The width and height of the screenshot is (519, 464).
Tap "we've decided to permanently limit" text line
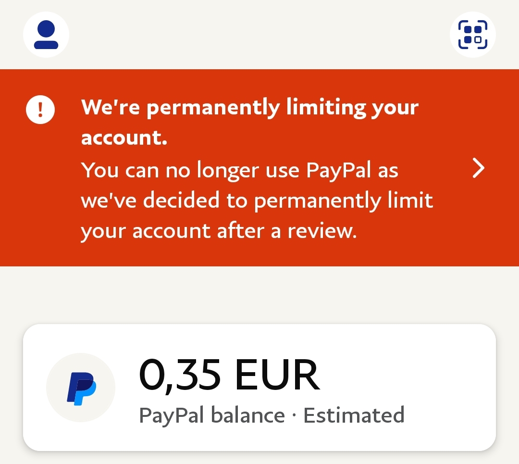coord(257,200)
